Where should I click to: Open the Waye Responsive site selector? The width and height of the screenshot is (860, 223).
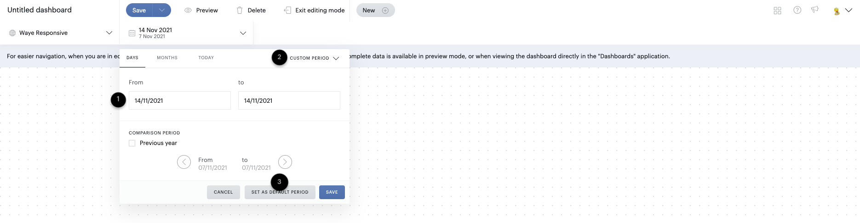pos(60,33)
